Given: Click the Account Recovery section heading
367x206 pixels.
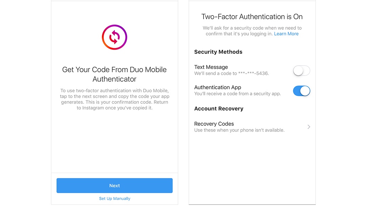Looking at the screenshot, I should [219, 109].
